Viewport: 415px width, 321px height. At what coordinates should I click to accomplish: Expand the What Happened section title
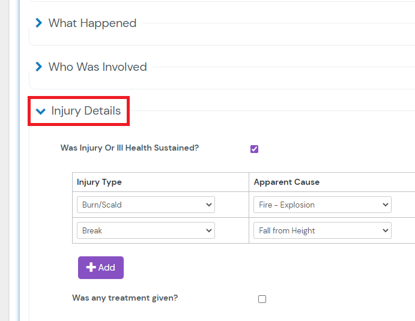pyautogui.click(x=92, y=23)
